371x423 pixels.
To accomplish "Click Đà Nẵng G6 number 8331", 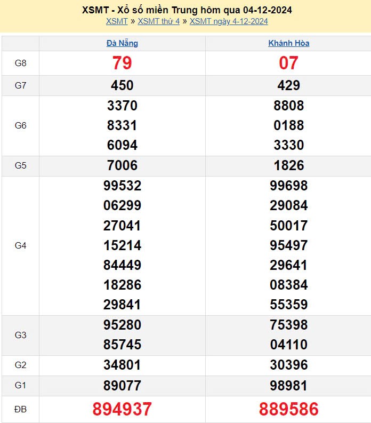I will point(122,125).
